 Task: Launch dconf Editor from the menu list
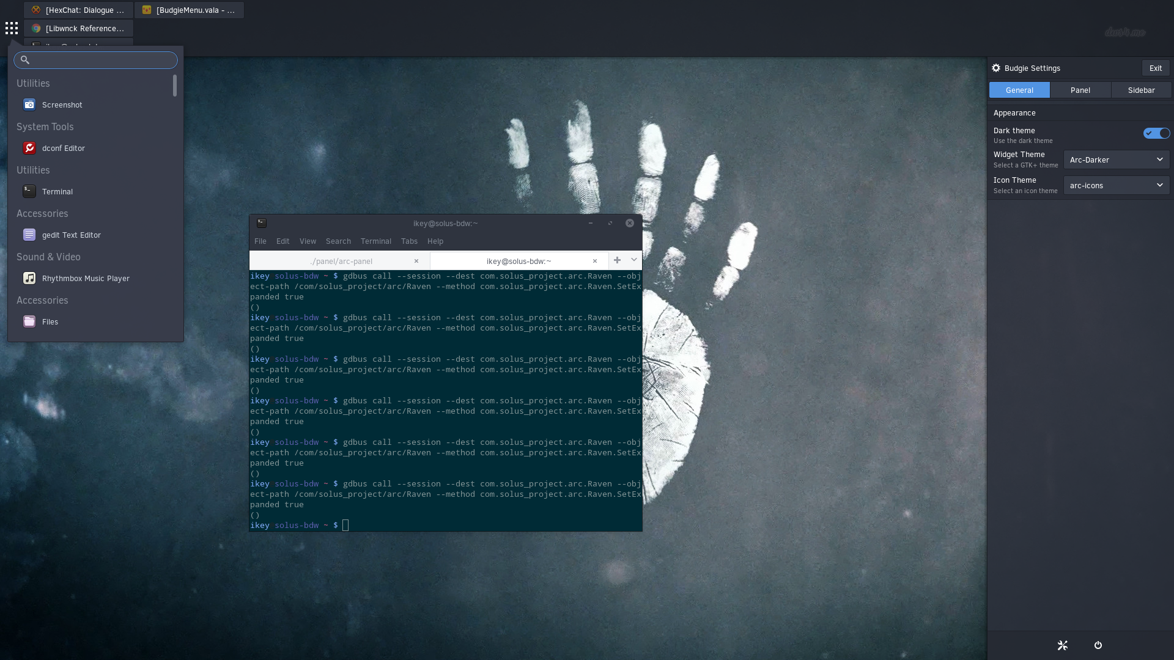click(95, 148)
